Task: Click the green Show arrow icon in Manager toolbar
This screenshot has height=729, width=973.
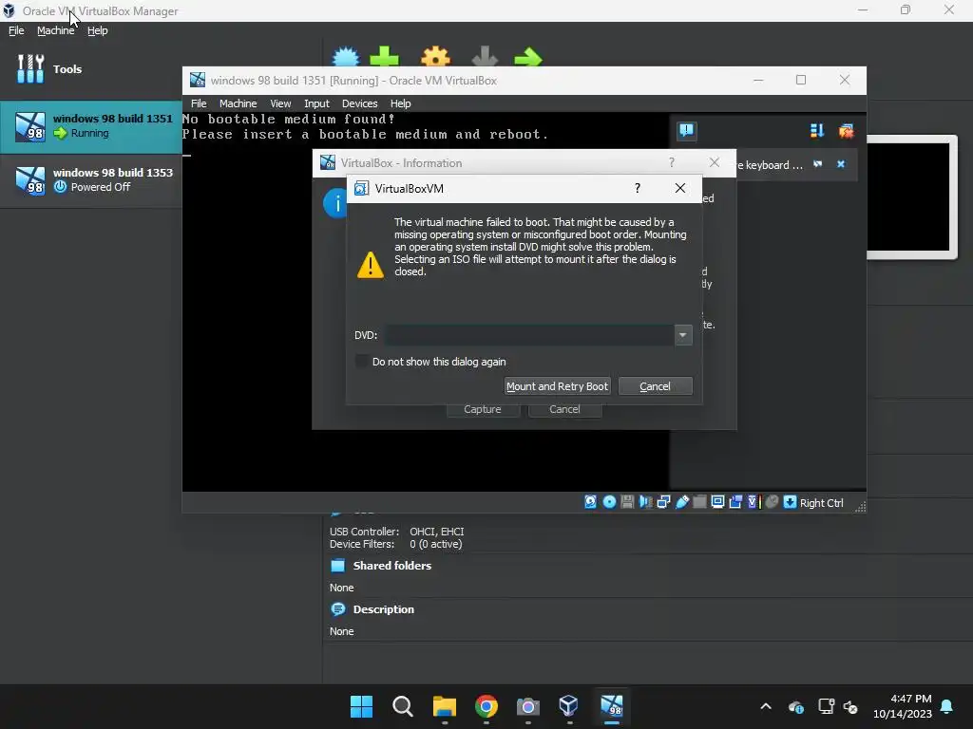Action: tap(528, 57)
